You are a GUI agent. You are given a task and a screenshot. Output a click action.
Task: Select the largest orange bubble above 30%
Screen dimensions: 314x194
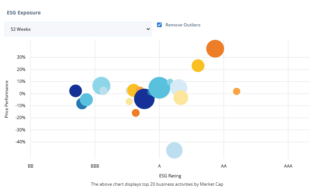tap(215, 48)
